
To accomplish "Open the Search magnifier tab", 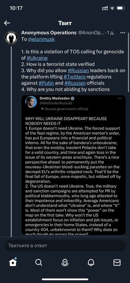I will tap(39, 262).
